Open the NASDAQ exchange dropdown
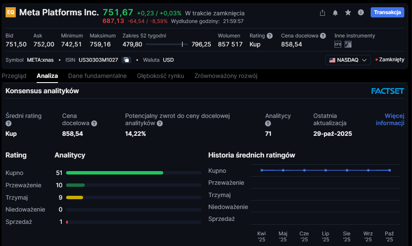The image size is (412, 246). pyautogui.click(x=348, y=60)
